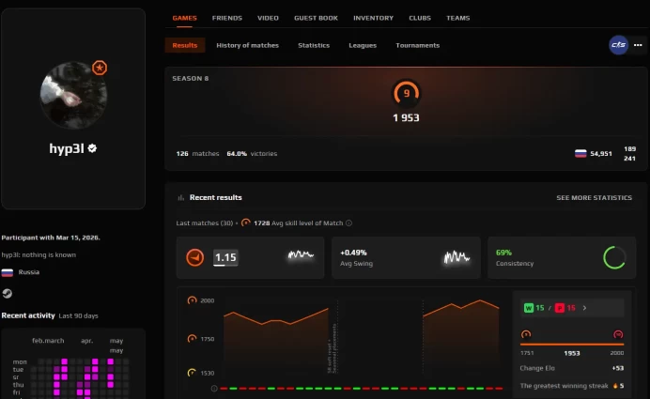Open the TEAMS tab
This screenshot has height=399, width=650.
point(457,18)
